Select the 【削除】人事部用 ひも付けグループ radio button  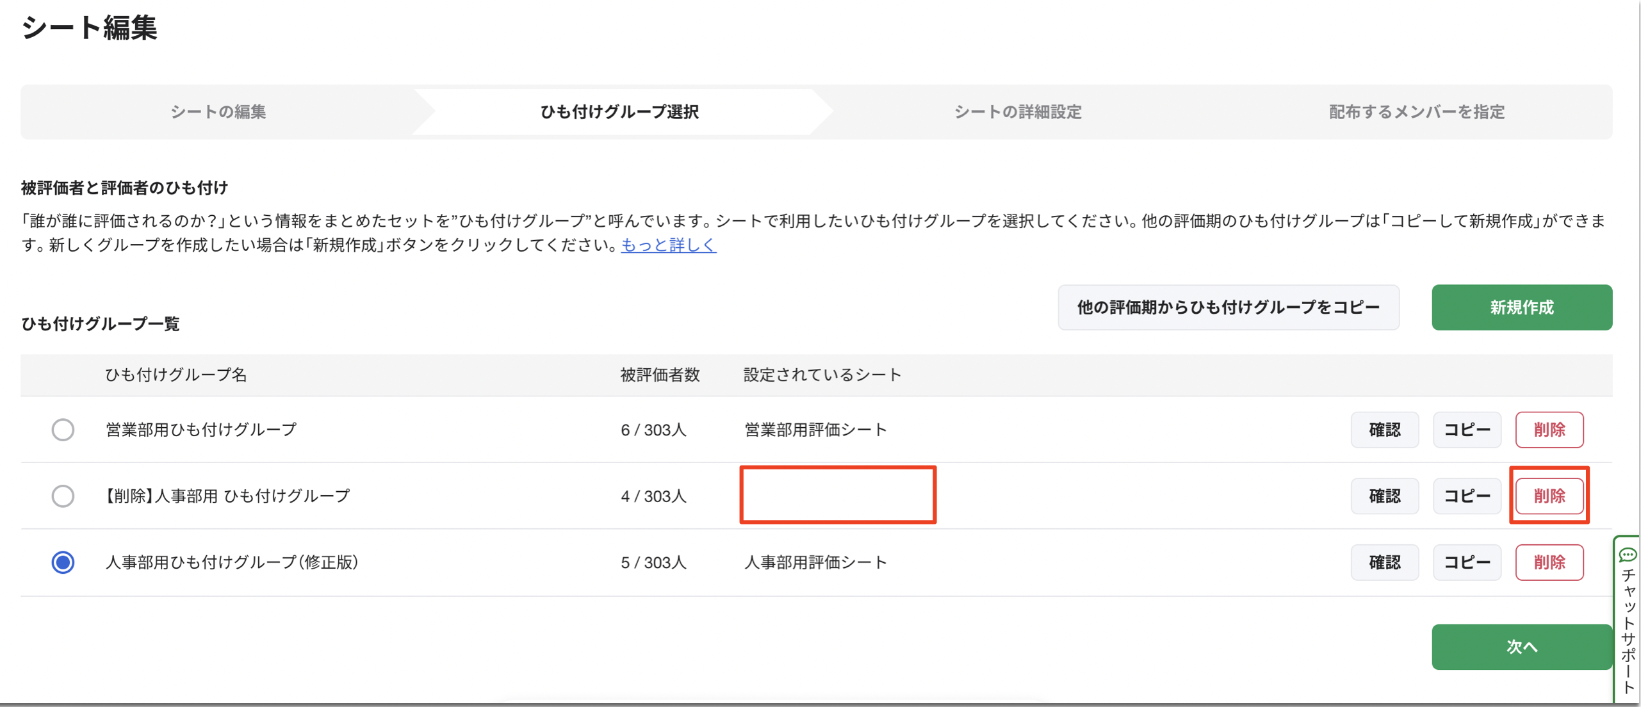pos(63,496)
